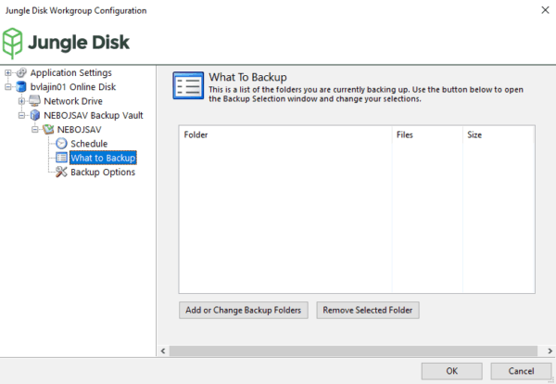Expand the Network Drive tree node
Viewport: 556px width, 384px height.
click(21, 101)
